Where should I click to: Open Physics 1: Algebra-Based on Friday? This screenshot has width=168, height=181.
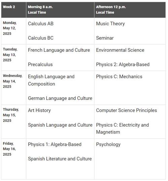55,145
